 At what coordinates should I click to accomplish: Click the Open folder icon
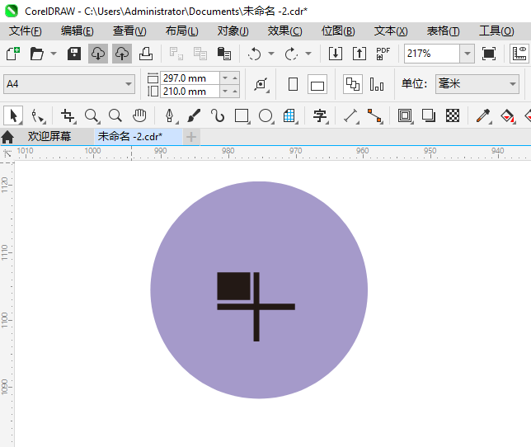(x=36, y=54)
